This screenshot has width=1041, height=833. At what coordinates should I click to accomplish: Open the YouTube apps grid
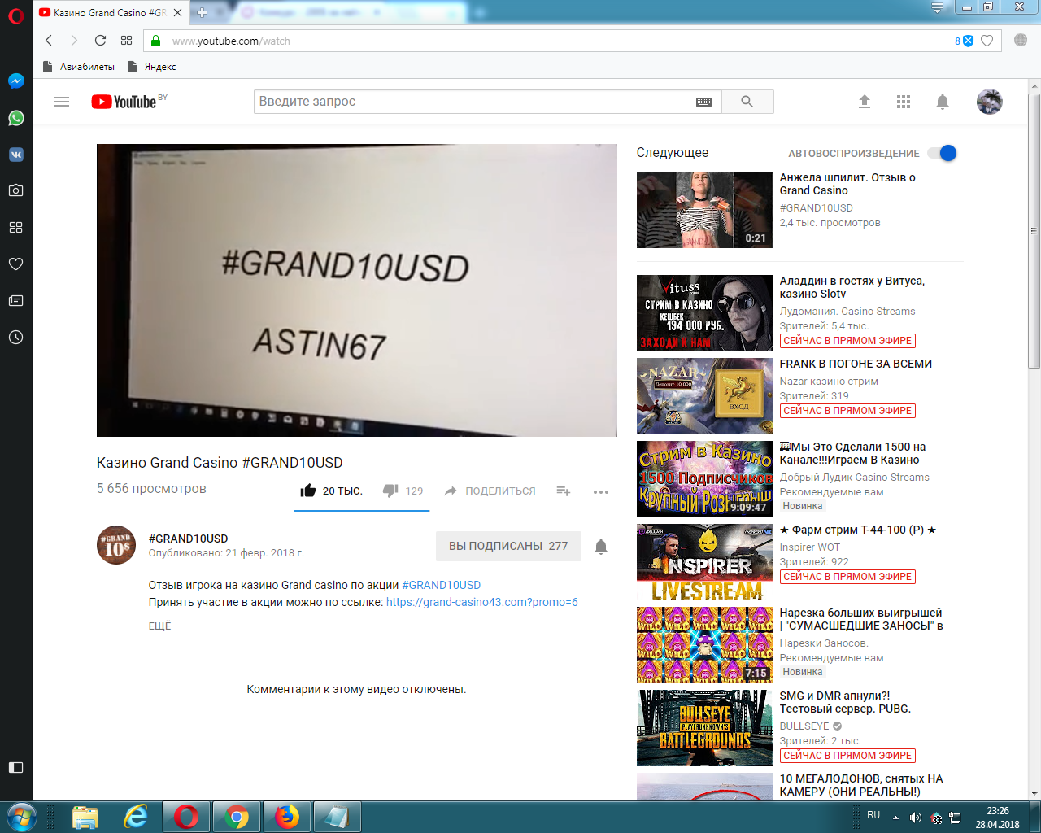pos(904,102)
